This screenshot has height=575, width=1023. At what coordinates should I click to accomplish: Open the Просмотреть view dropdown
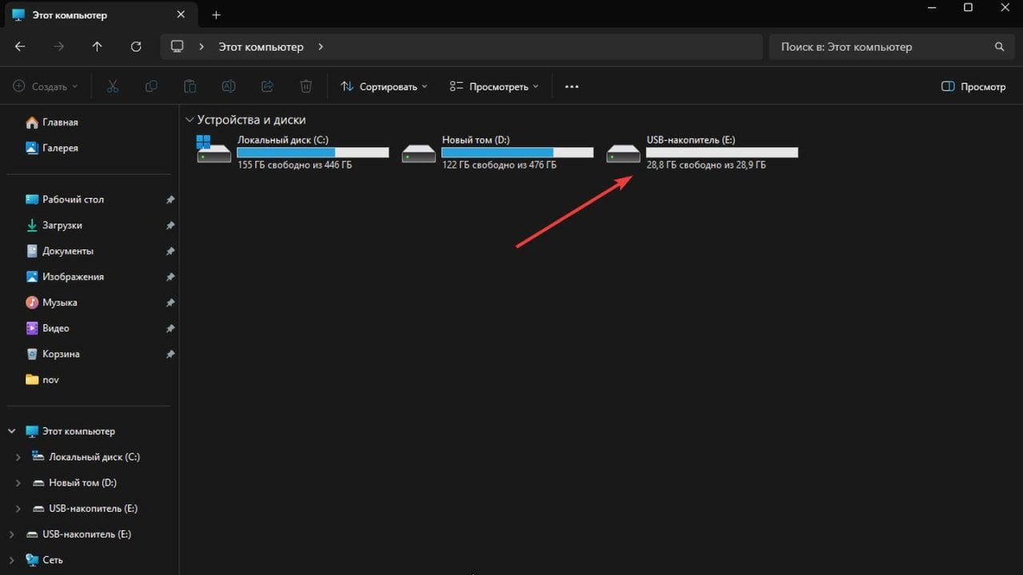494,86
